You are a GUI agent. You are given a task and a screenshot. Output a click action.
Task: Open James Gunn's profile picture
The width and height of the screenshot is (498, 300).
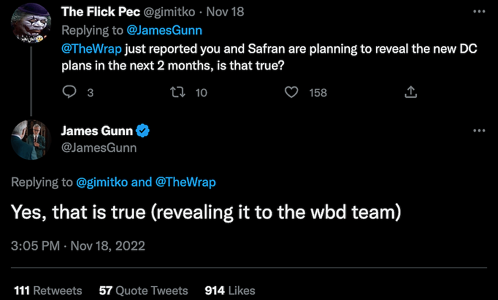pos(31,140)
